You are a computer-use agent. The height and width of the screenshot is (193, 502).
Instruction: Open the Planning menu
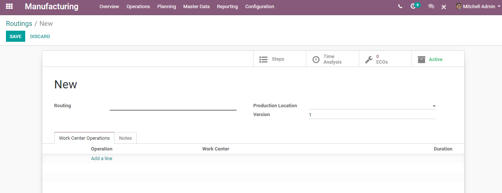(x=166, y=7)
